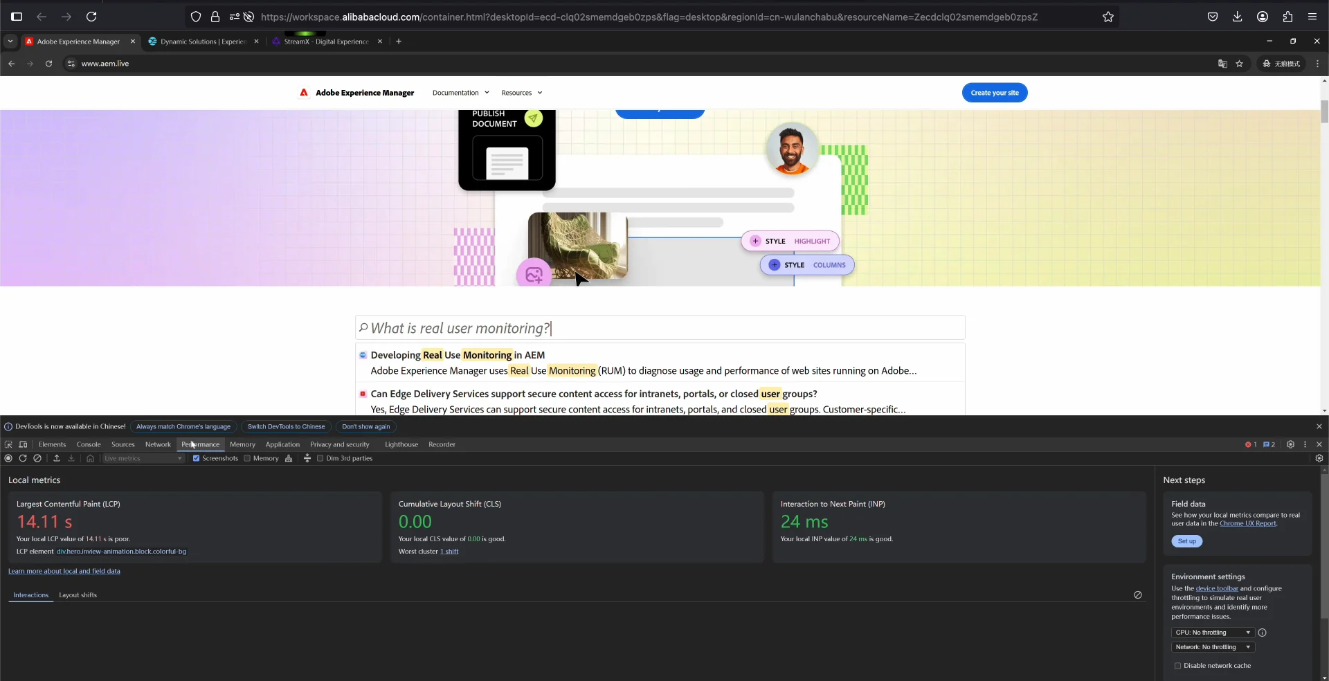The image size is (1329, 681).
Task: Click the CPU throttling info icon
Action: click(1262, 633)
